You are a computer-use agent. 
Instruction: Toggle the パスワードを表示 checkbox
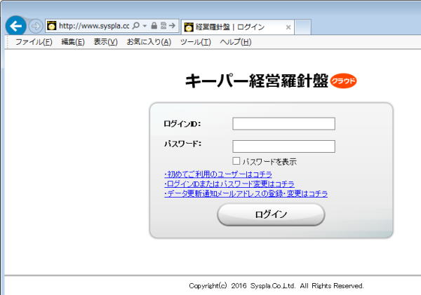236,161
